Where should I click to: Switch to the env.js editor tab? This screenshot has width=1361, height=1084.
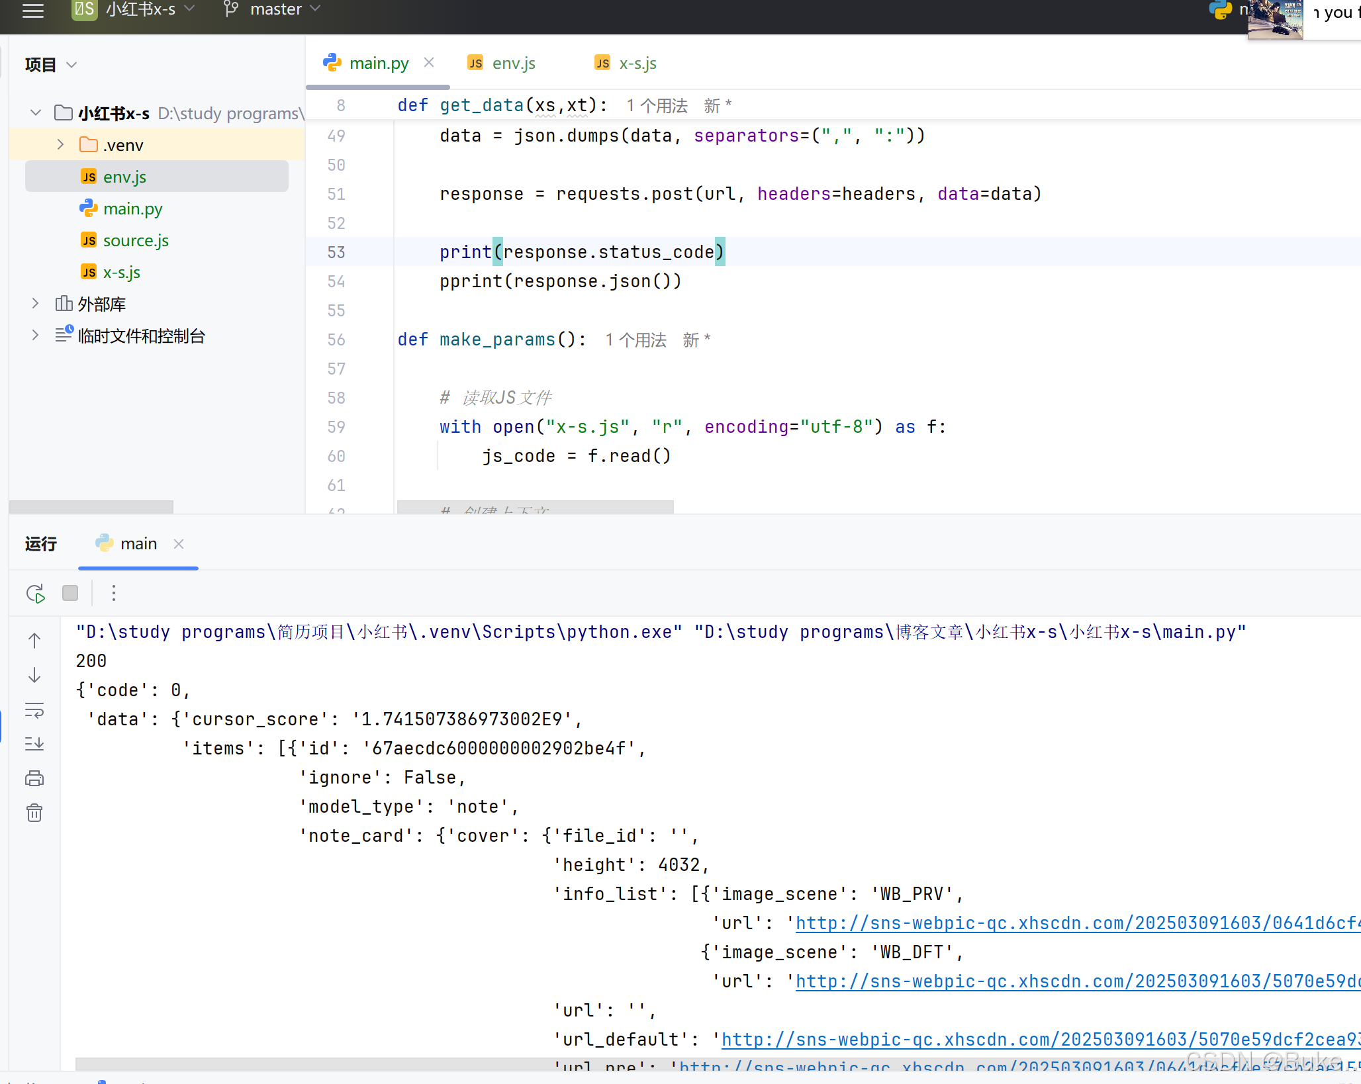click(x=513, y=62)
